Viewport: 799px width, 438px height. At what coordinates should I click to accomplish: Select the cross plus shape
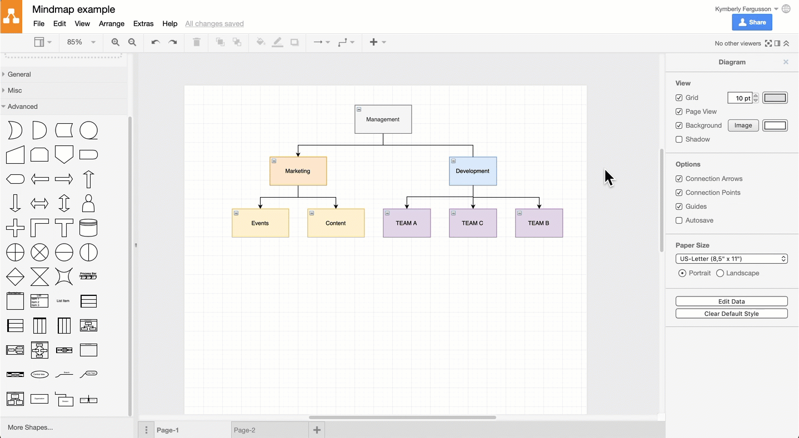[x=15, y=228]
